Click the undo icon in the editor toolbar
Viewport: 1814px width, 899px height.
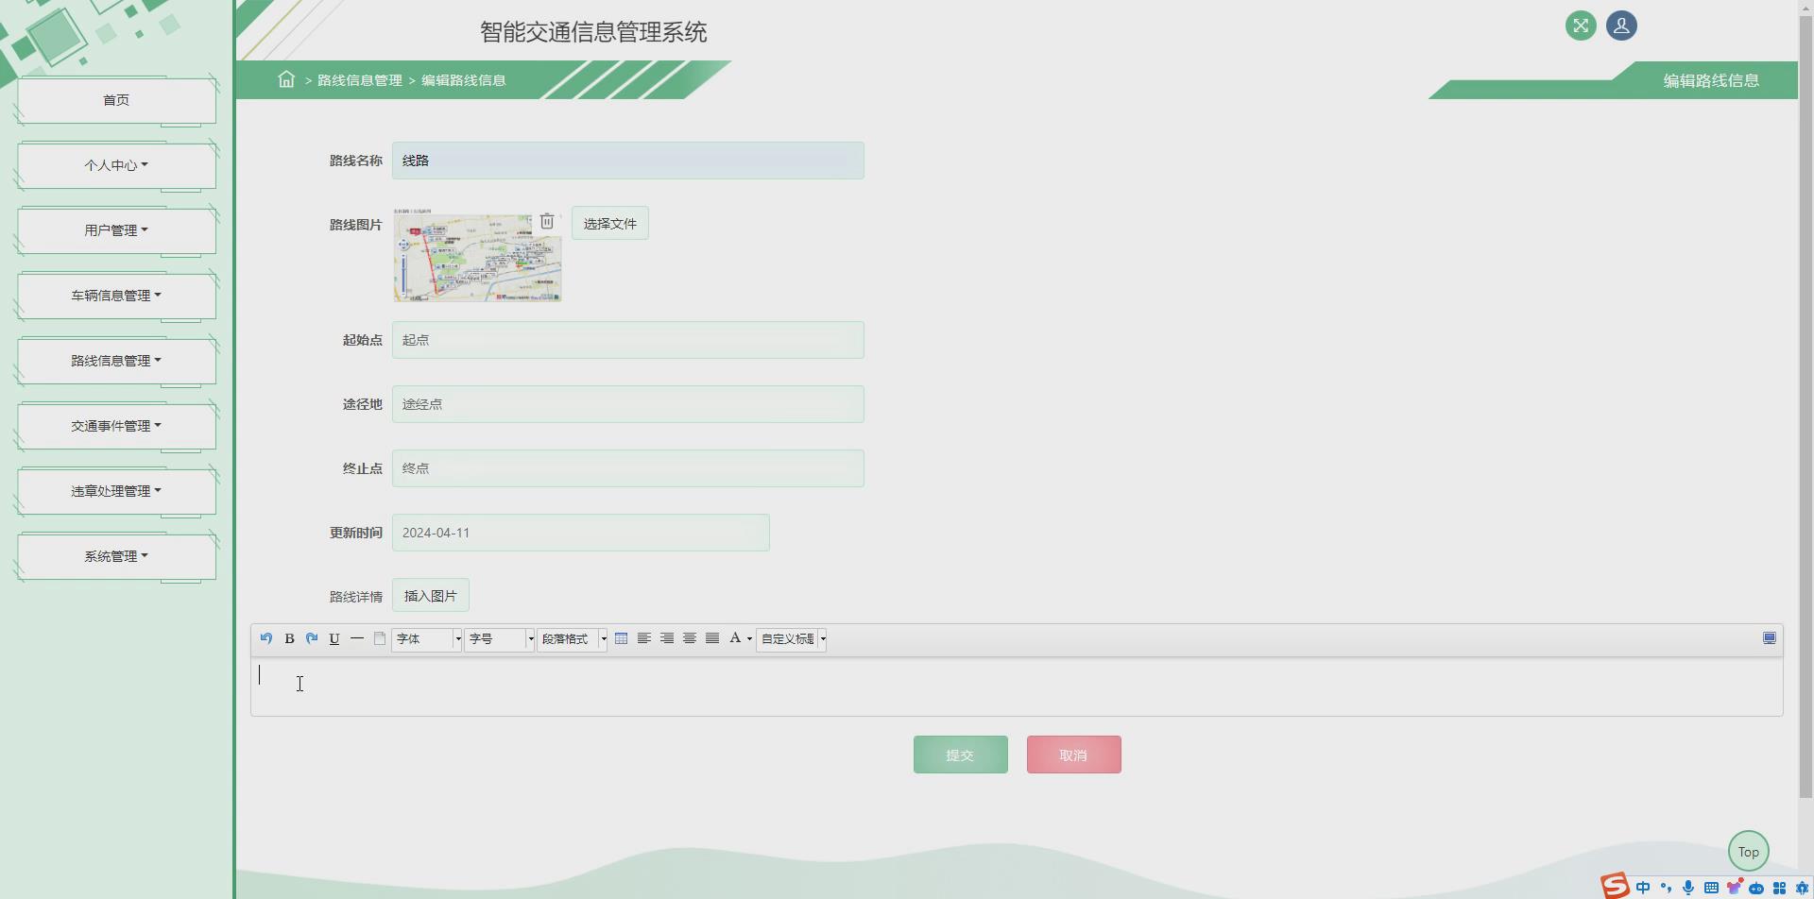coord(266,638)
